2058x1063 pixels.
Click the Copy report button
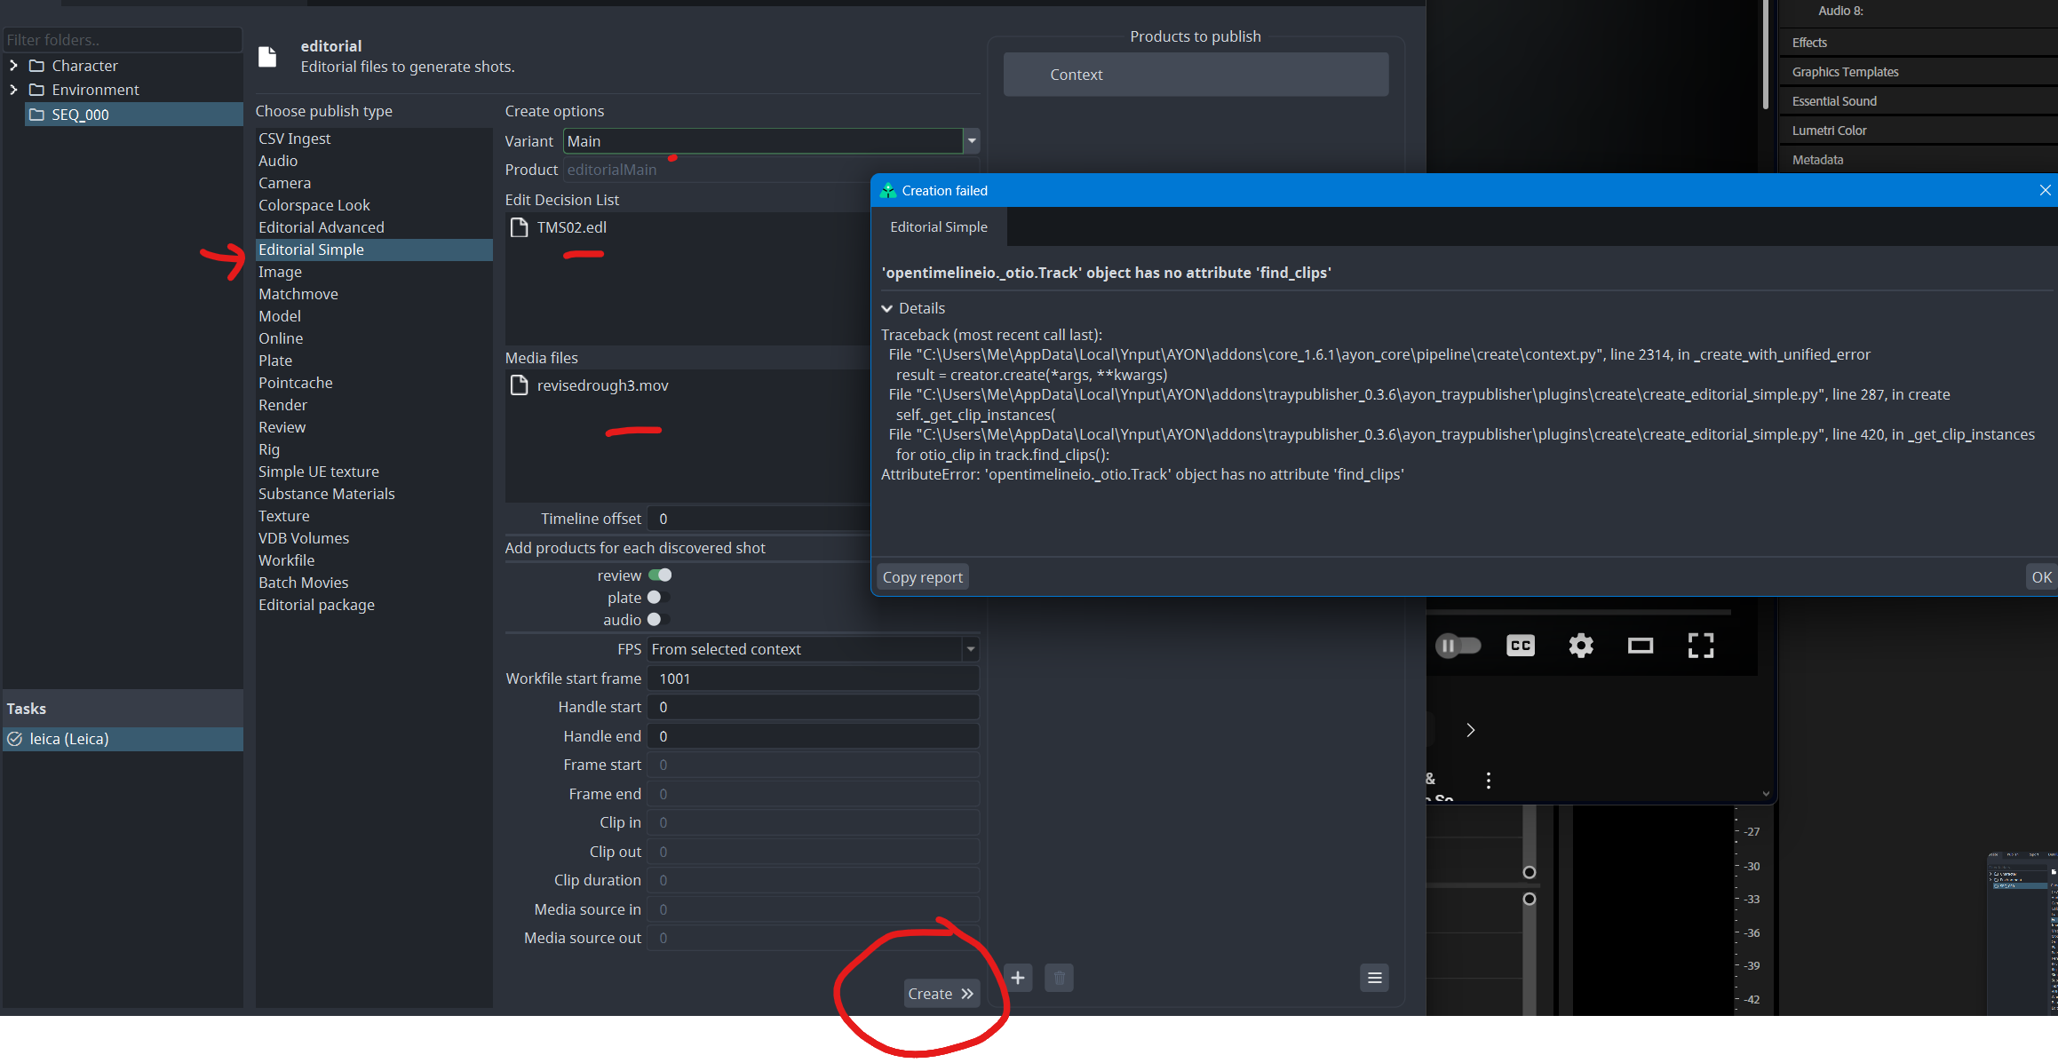pyautogui.click(x=922, y=577)
